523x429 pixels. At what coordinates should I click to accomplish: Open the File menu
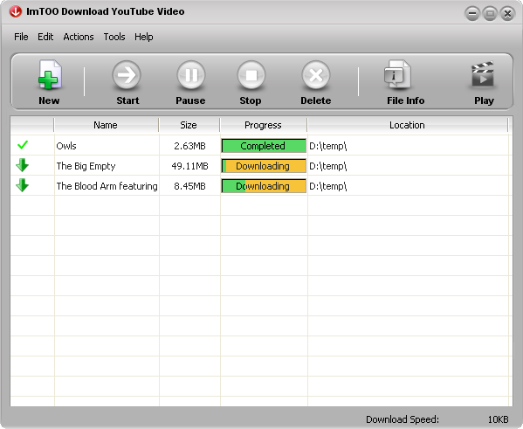click(21, 37)
